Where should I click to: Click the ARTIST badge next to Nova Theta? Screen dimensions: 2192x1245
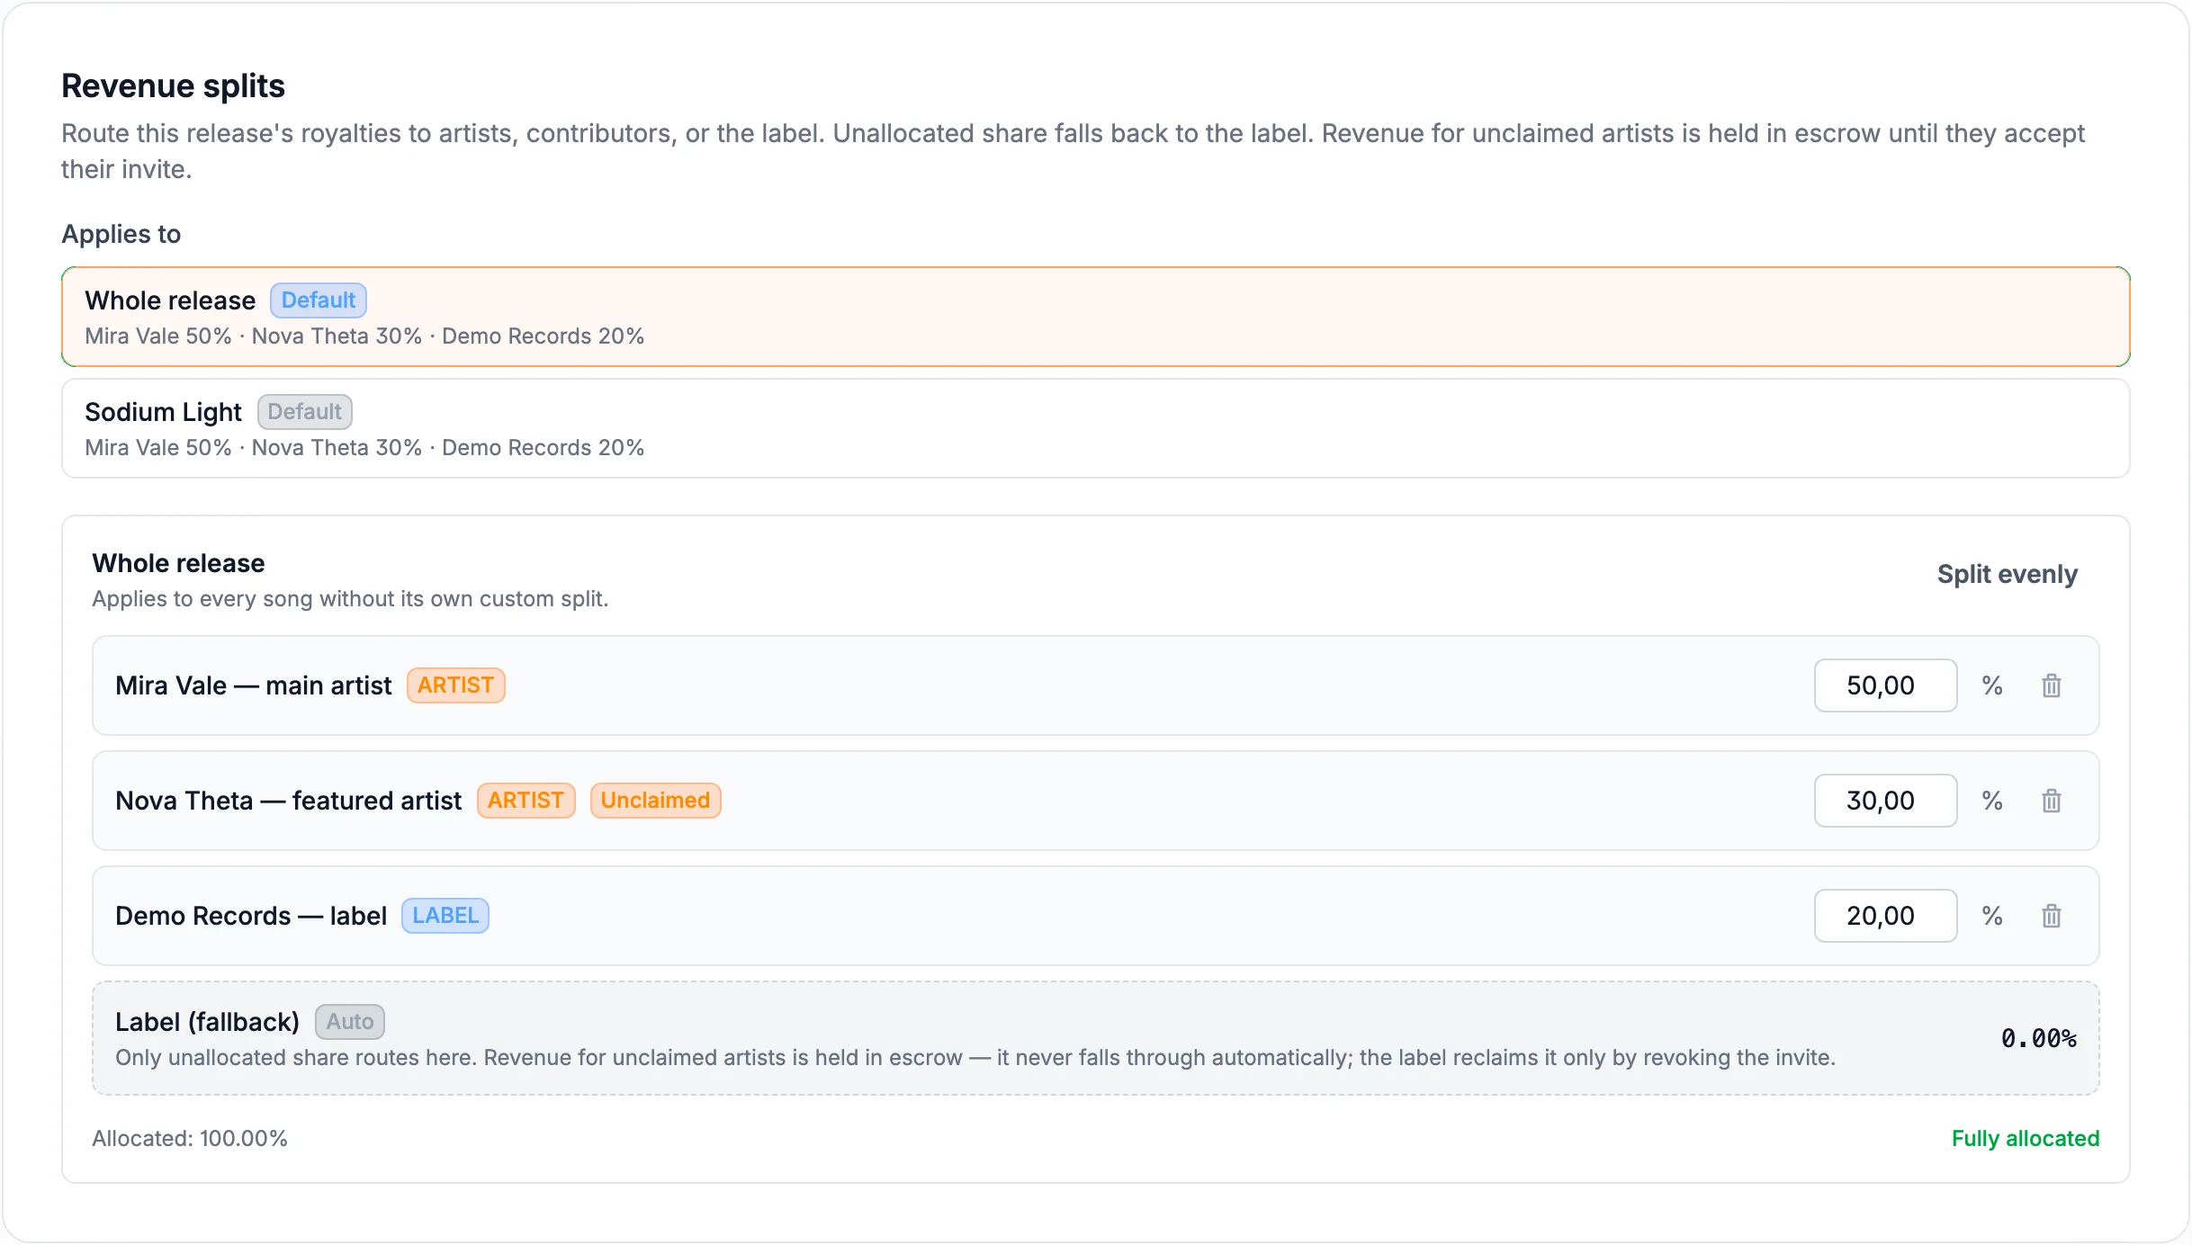tap(526, 801)
